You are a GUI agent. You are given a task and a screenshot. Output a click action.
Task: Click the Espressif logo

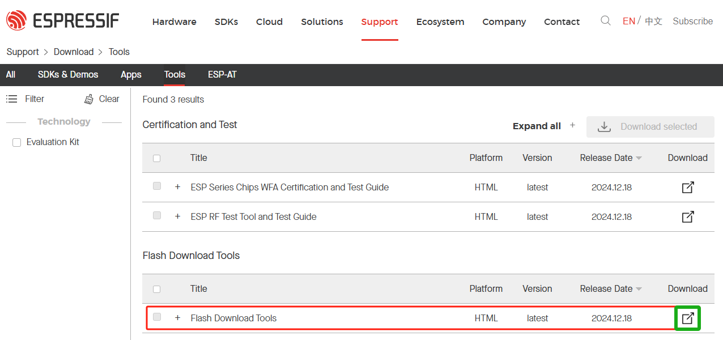[62, 21]
